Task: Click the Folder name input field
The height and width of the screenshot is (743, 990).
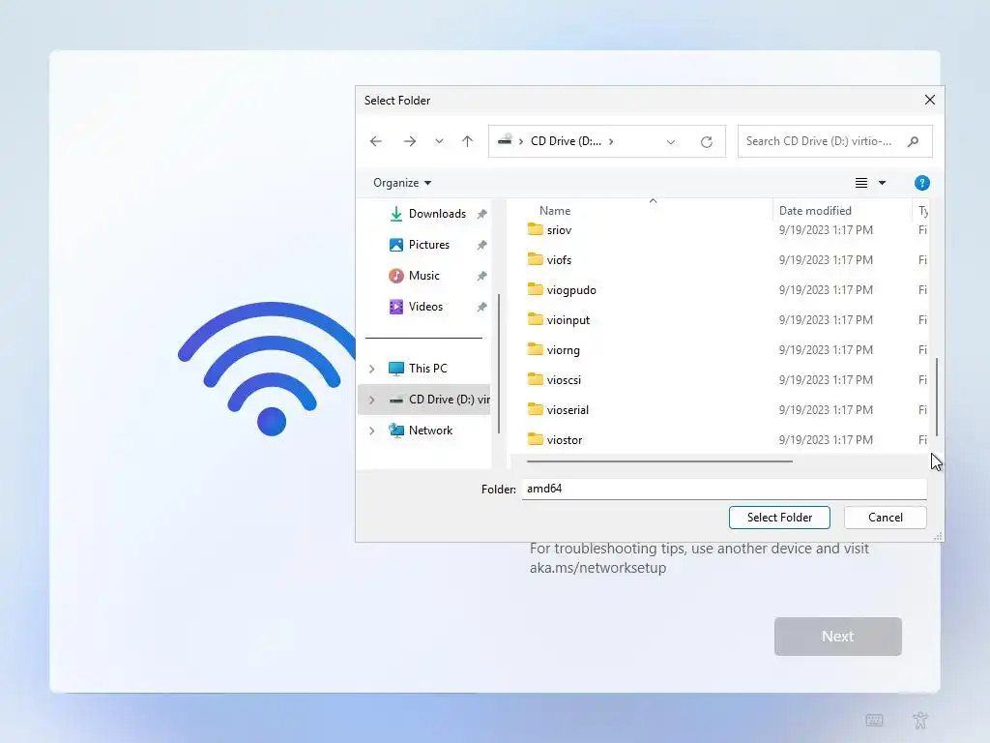Action: click(x=724, y=489)
